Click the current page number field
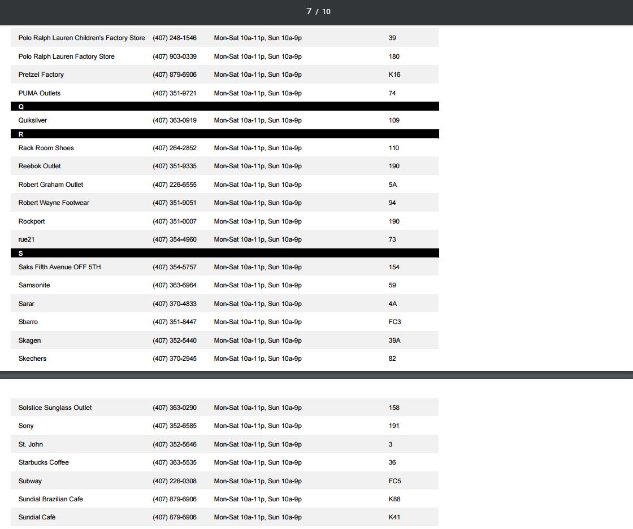Viewport: 633px width, 529px height. (x=309, y=11)
